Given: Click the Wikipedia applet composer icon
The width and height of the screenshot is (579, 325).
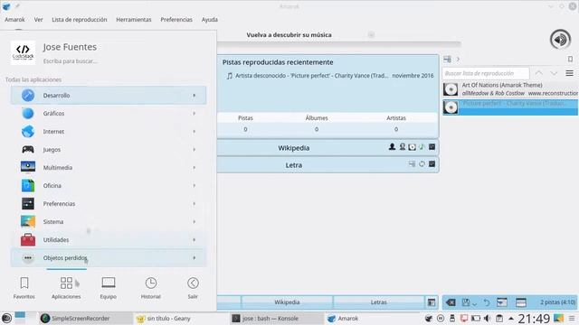Looking at the screenshot, I should pos(402,147).
